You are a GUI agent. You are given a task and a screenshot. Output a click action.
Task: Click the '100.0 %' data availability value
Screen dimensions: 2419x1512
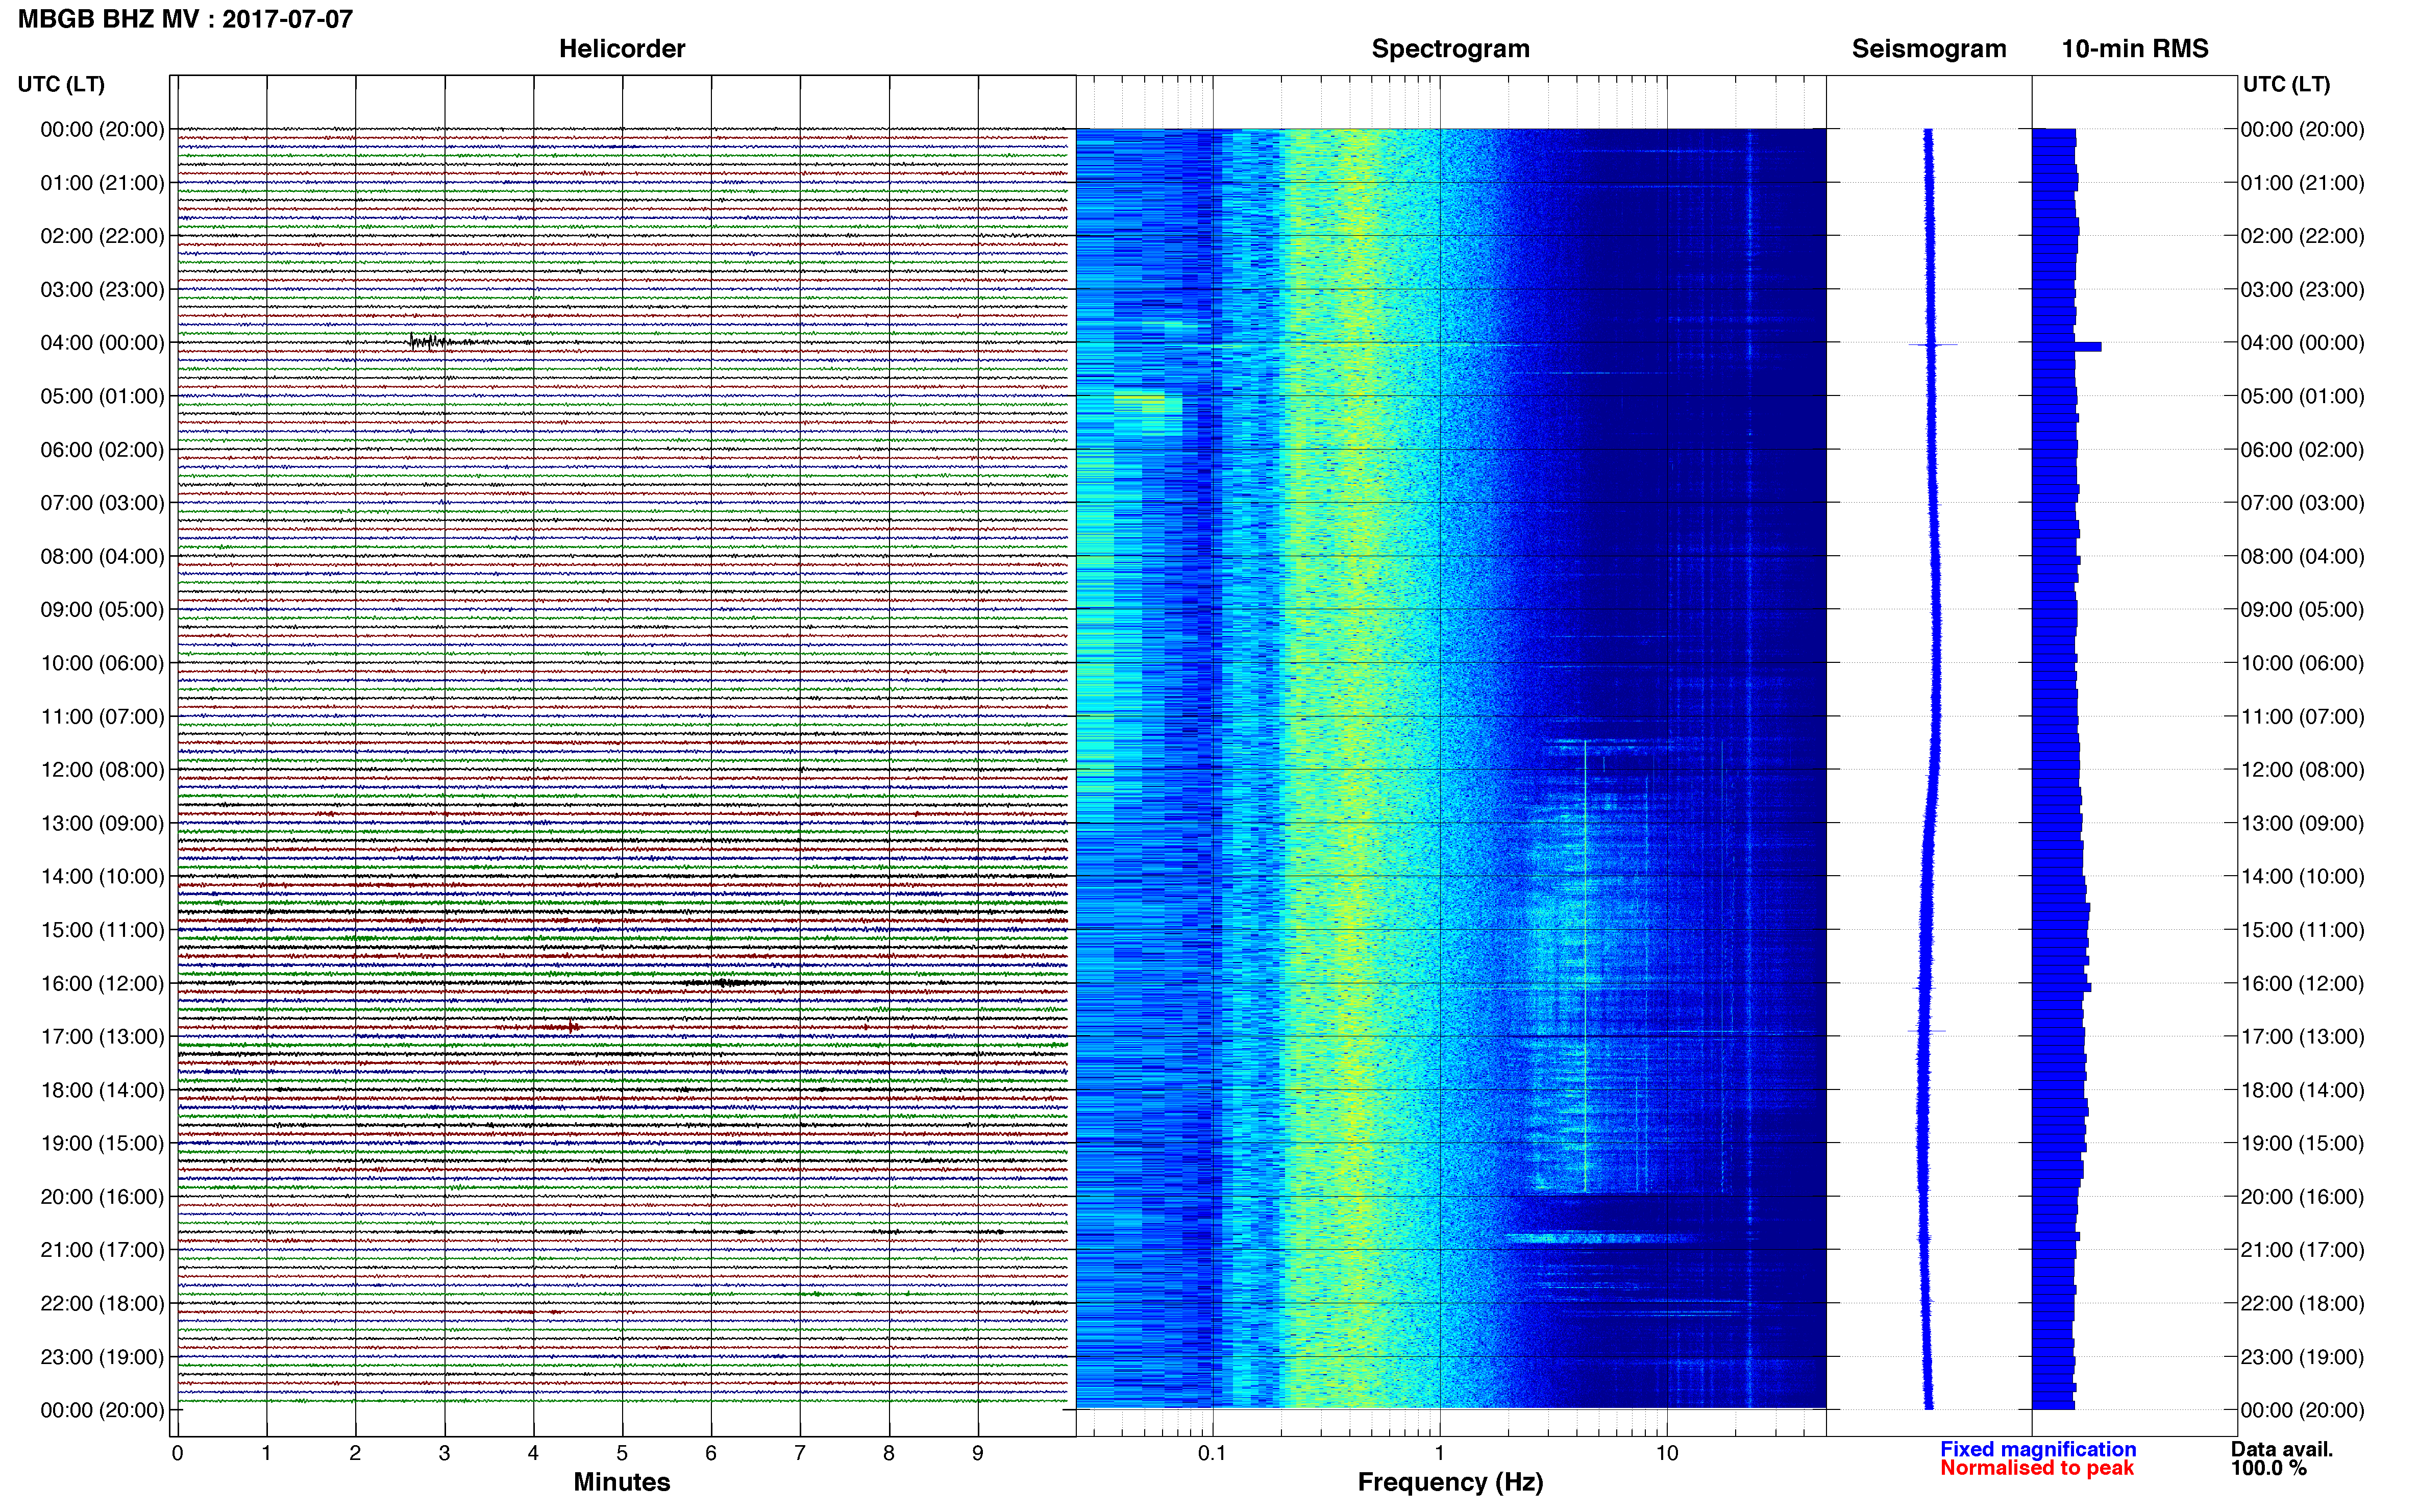(2268, 1468)
